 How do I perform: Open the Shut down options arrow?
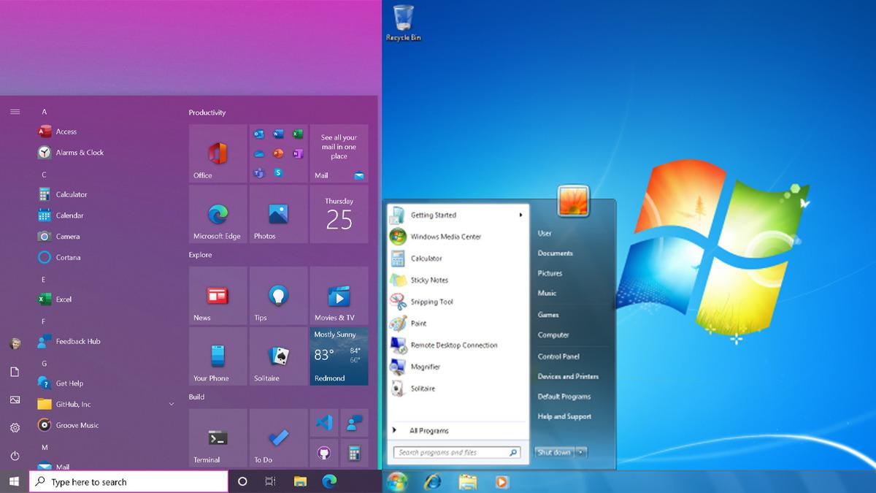pos(580,452)
